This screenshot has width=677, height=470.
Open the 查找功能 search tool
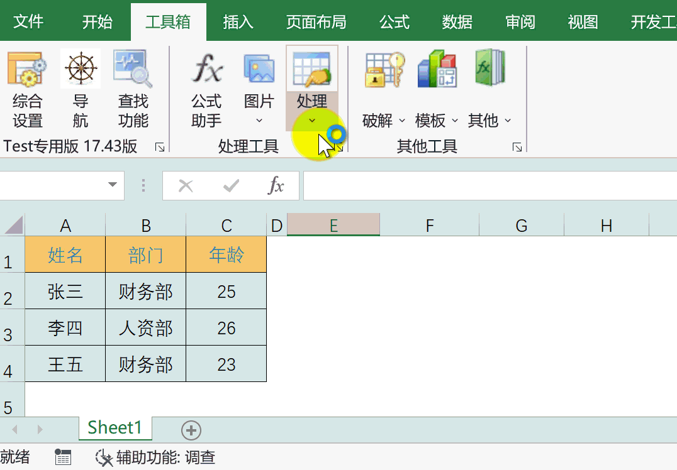tap(133, 69)
